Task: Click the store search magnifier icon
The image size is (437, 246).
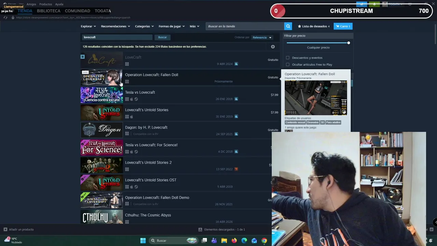Action: pyautogui.click(x=288, y=26)
